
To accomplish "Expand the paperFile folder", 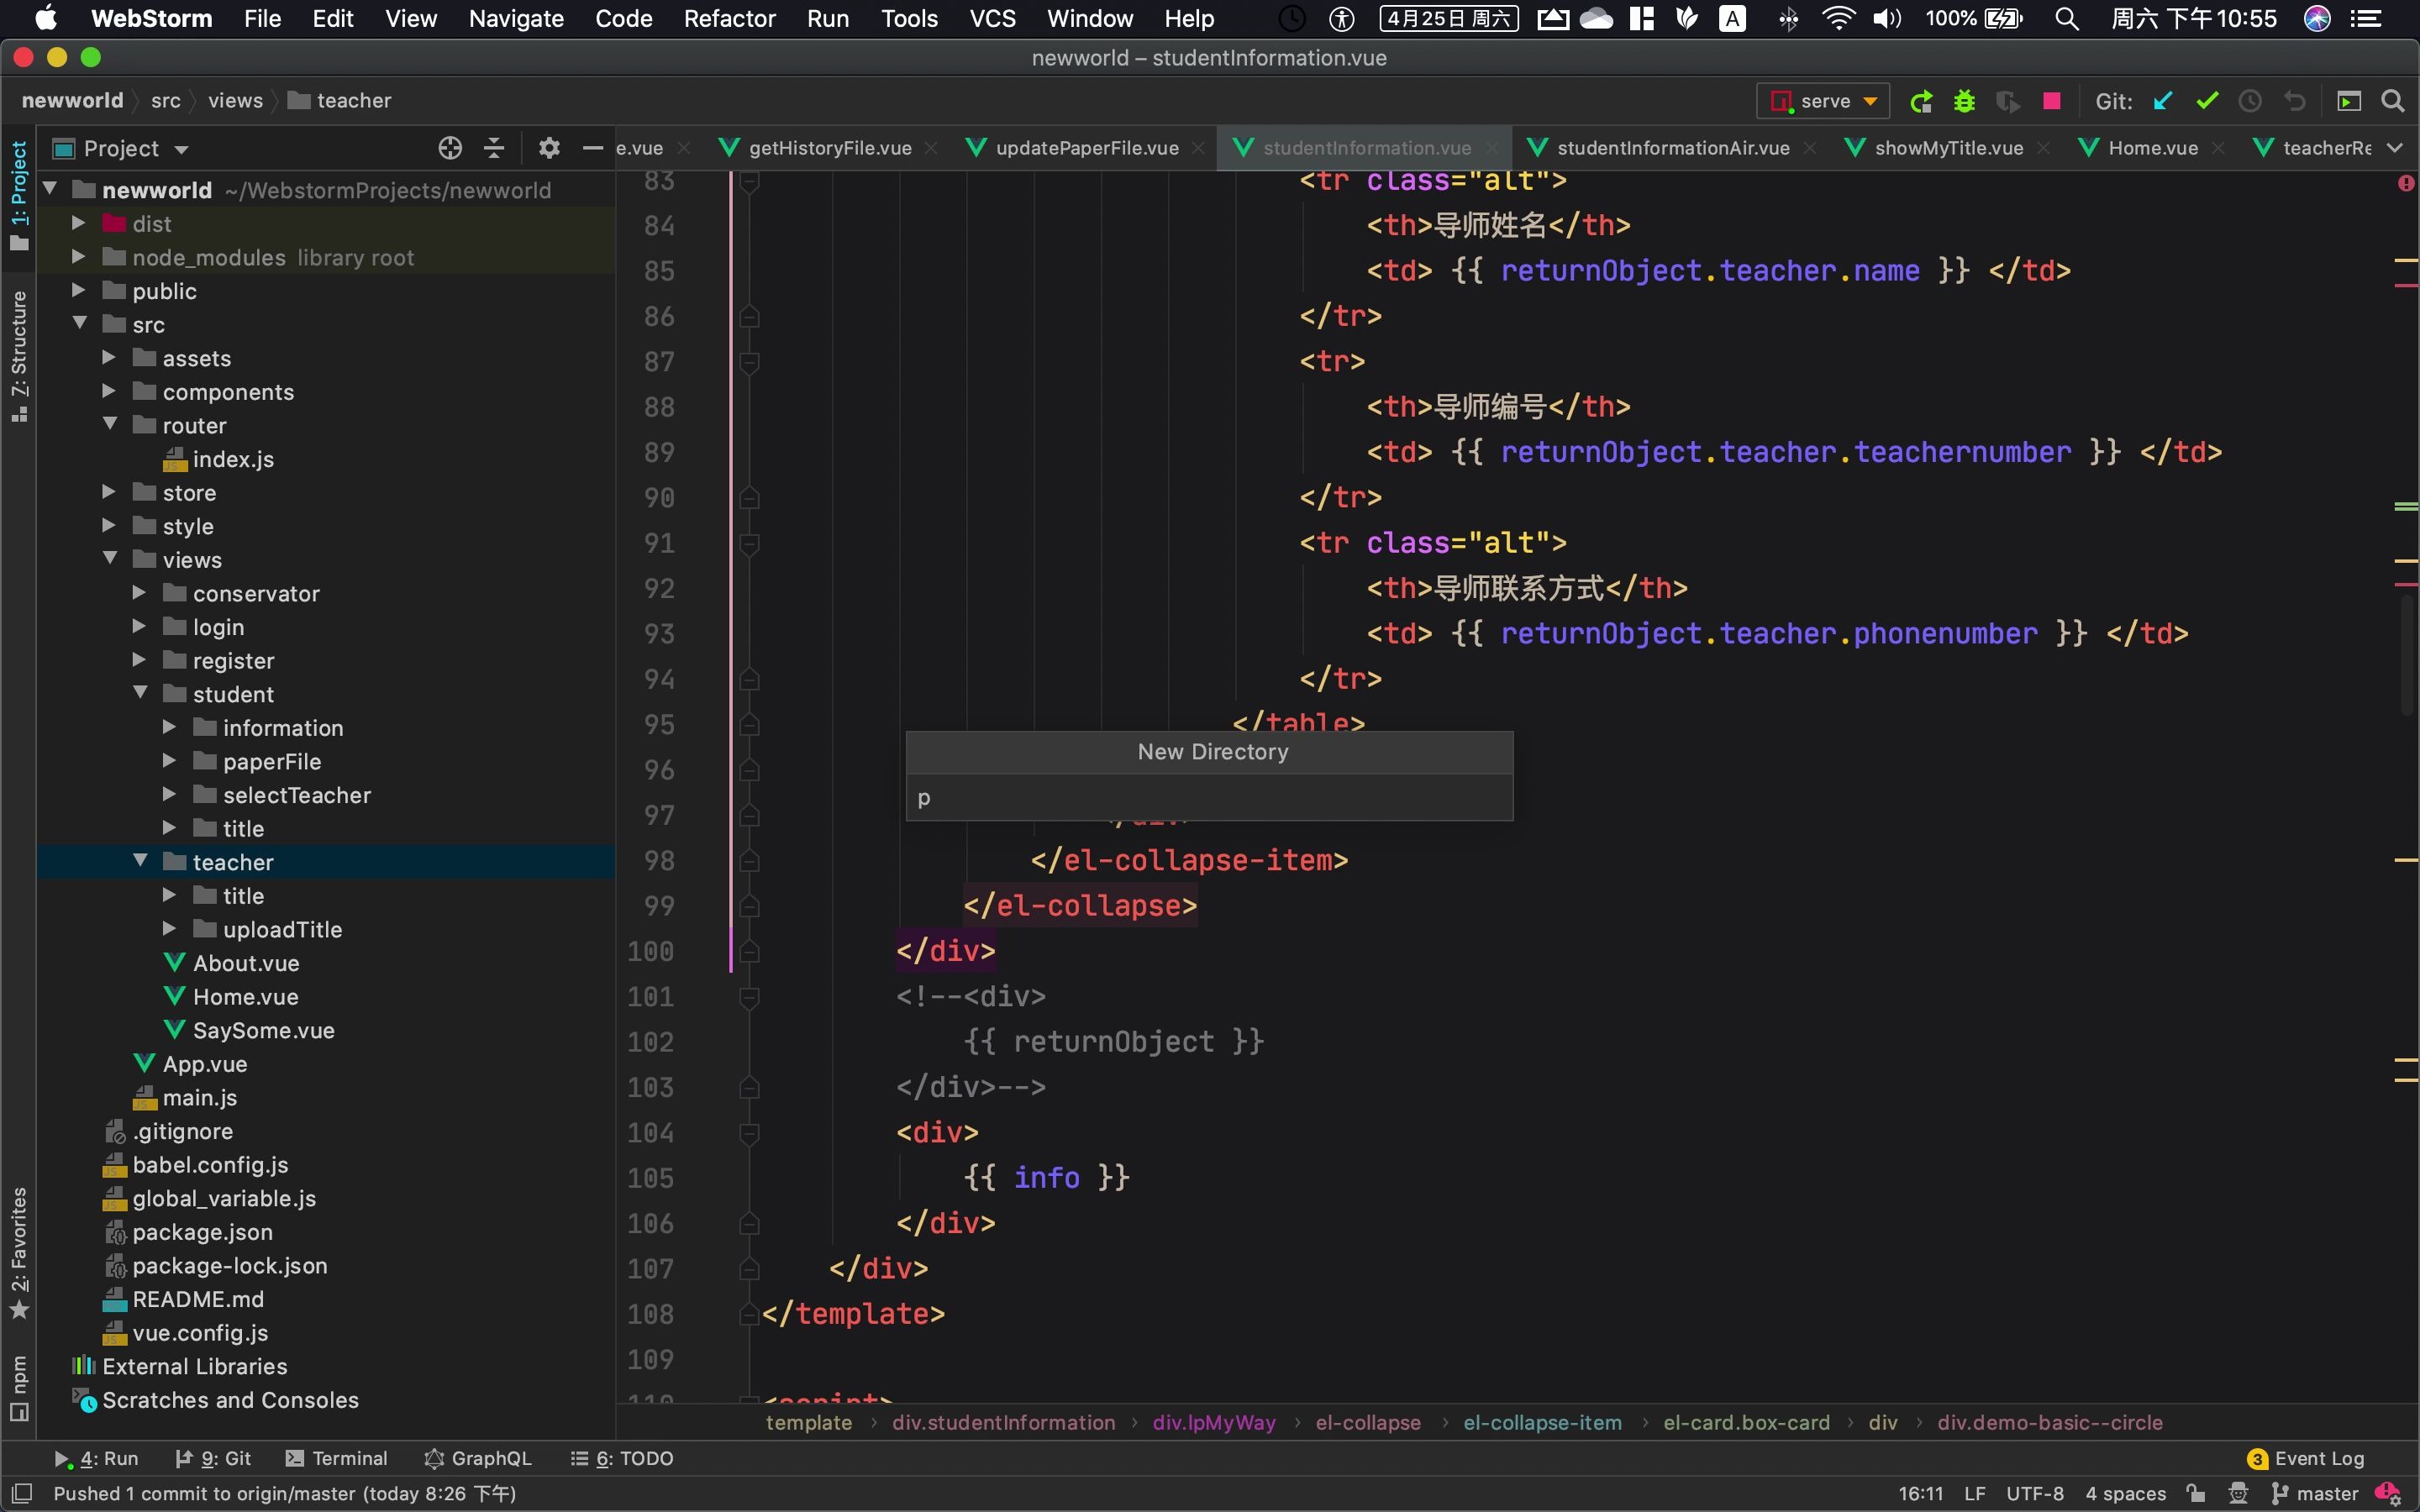I will tap(169, 761).
